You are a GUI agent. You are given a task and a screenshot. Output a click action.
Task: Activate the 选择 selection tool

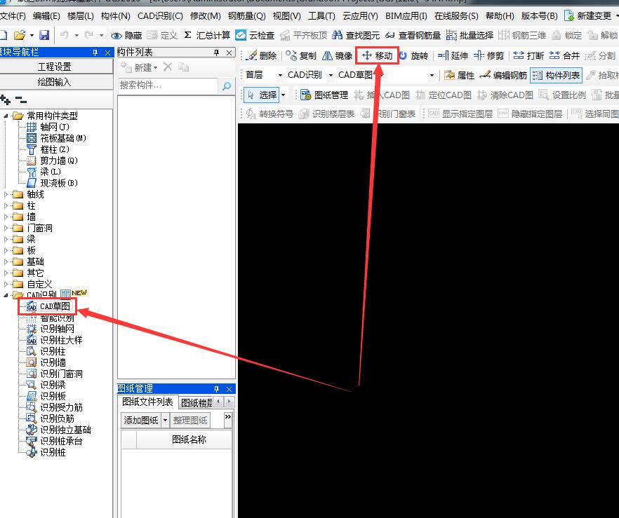click(262, 95)
